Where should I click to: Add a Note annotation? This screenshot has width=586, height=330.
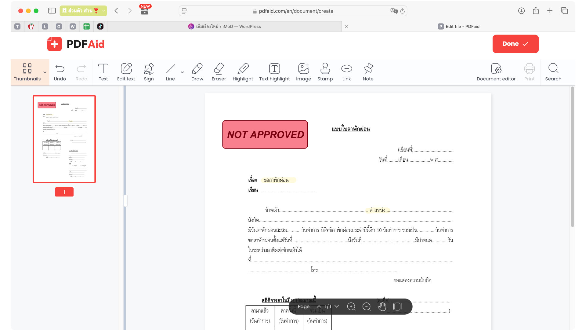click(368, 72)
